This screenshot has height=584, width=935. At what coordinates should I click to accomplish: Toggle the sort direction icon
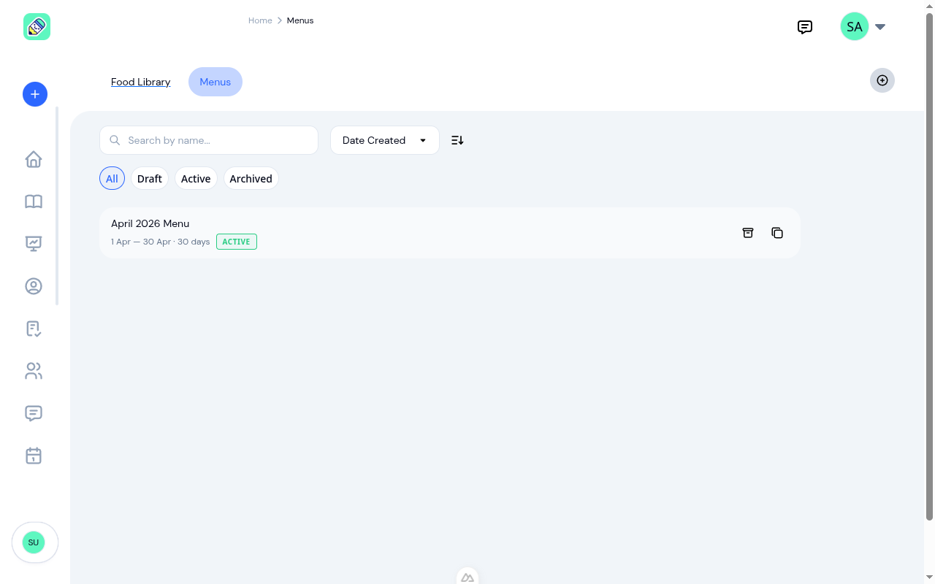pos(457,140)
